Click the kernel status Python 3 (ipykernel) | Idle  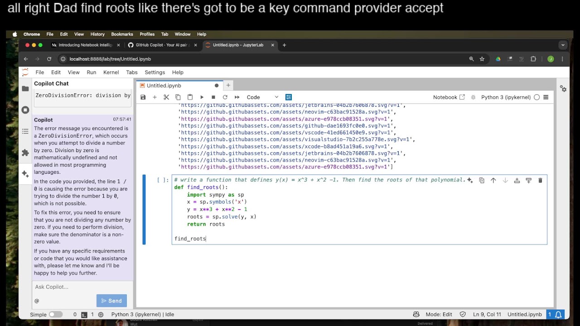coord(143,314)
